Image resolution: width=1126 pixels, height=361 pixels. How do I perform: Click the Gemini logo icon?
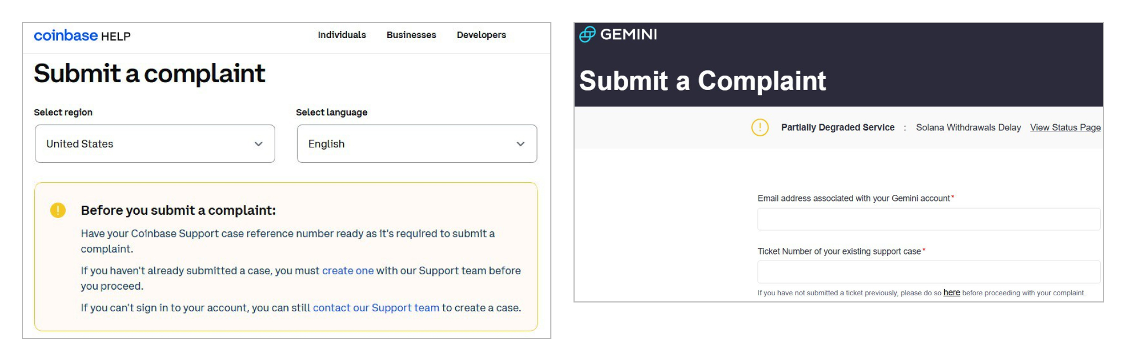pyautogui.click(x=587, y=34)
